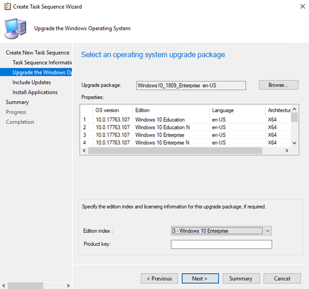
Task: Sort by the Architecture column header
Action: pyautogui.click(x=278, y=110)
